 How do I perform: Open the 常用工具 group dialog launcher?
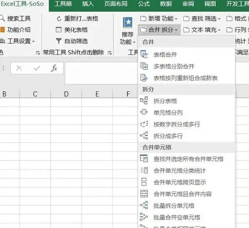(x=110, y=53)
